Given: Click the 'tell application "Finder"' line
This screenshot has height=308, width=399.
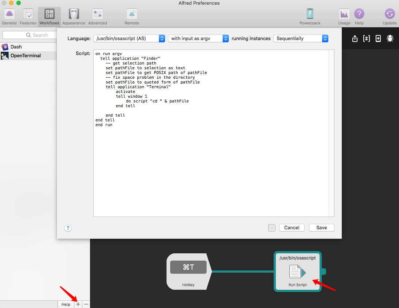Looking at the screenshot, I should click(x=130, y=58).
